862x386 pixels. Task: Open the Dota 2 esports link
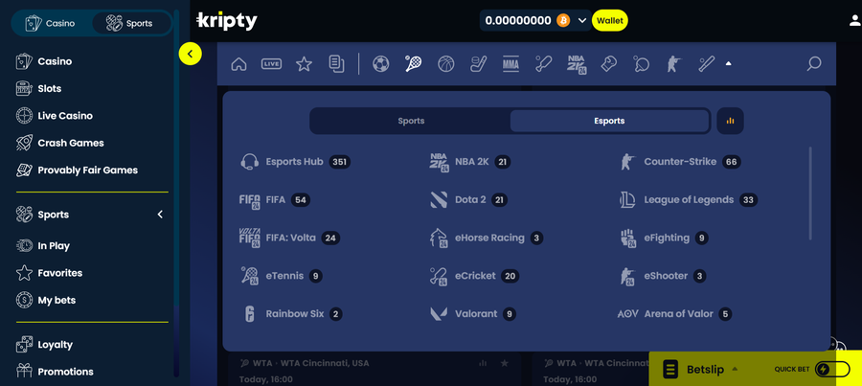469,200
